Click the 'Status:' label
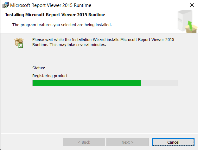The image size is (198, 150). point(39,68)
